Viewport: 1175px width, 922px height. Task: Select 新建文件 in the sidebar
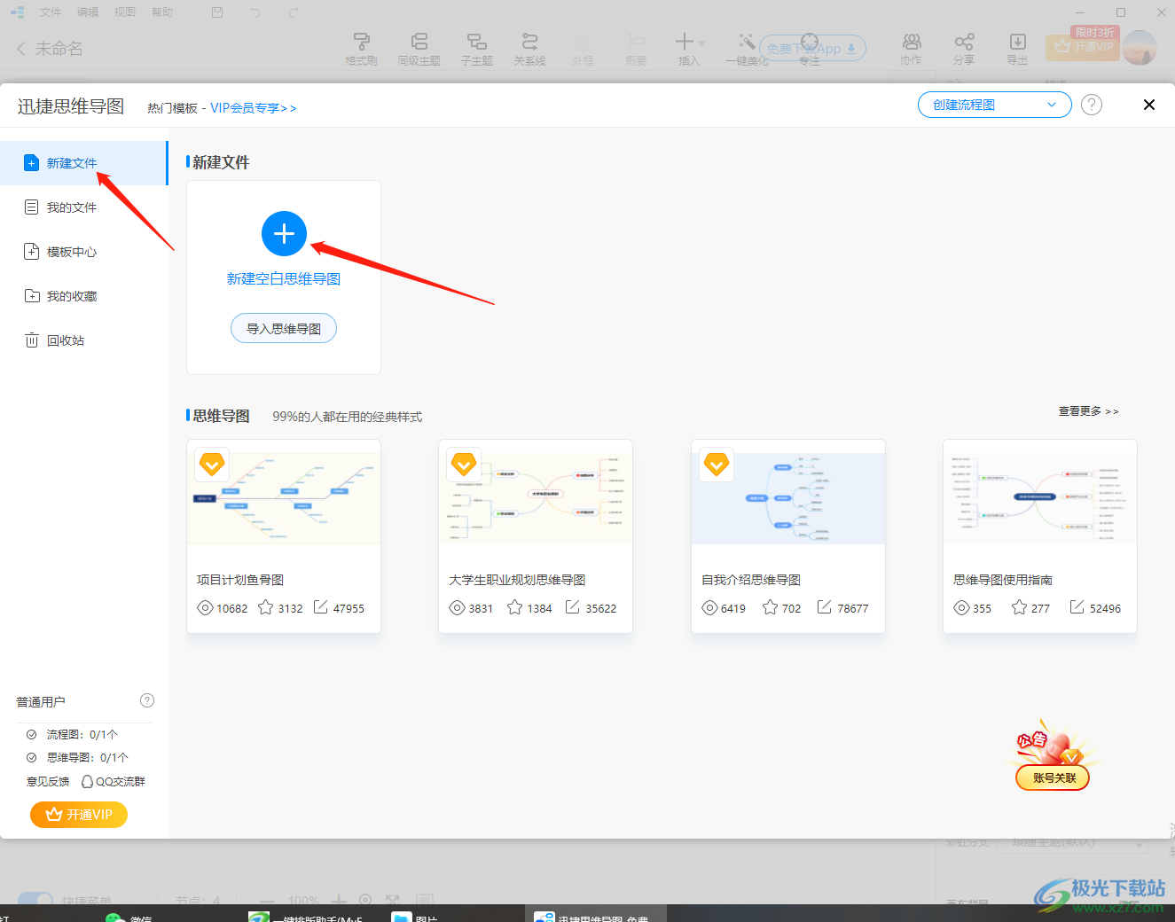click(83, 163)
